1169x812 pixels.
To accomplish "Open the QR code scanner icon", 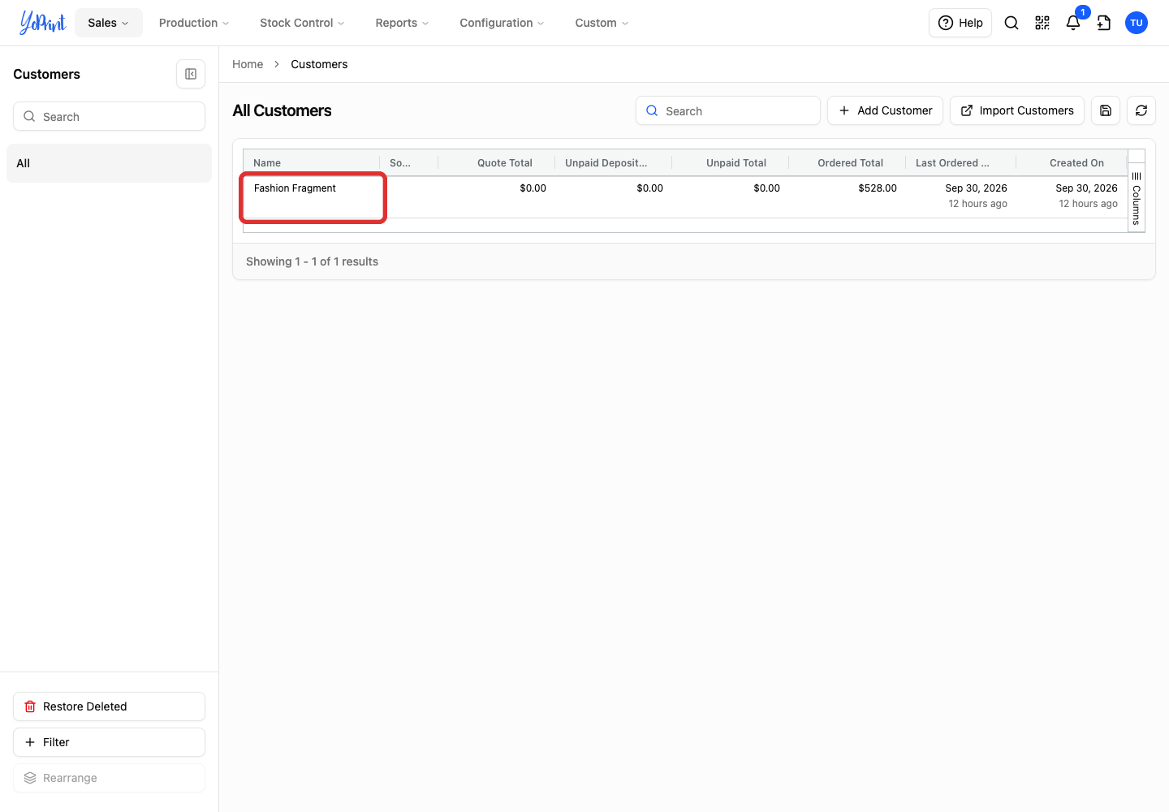I will point(1042,23).
